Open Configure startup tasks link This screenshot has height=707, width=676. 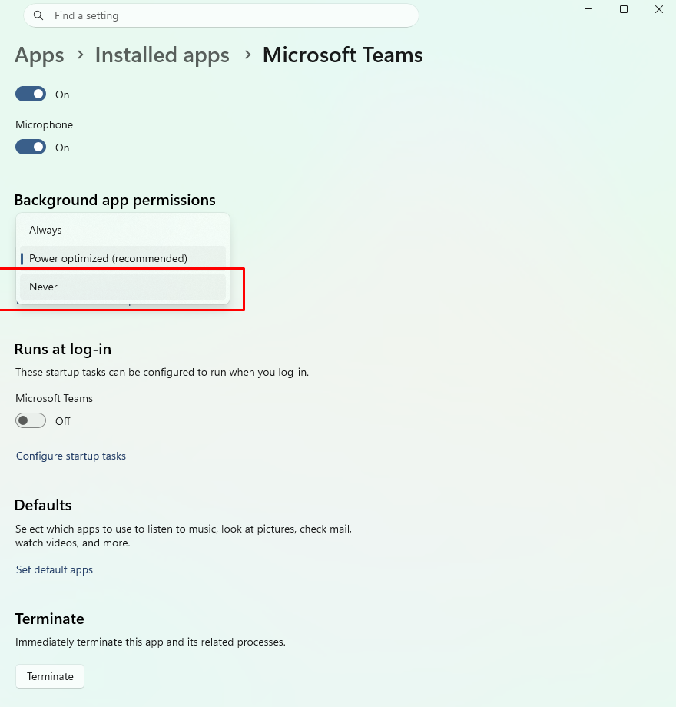pyautogui.click(x=71, y=456)
